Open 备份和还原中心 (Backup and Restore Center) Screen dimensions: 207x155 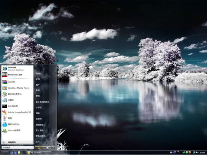click(17, 94)
